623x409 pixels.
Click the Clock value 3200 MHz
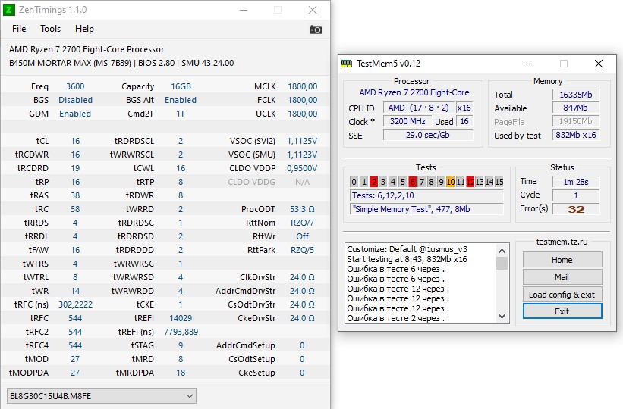(x=407, y=121)
